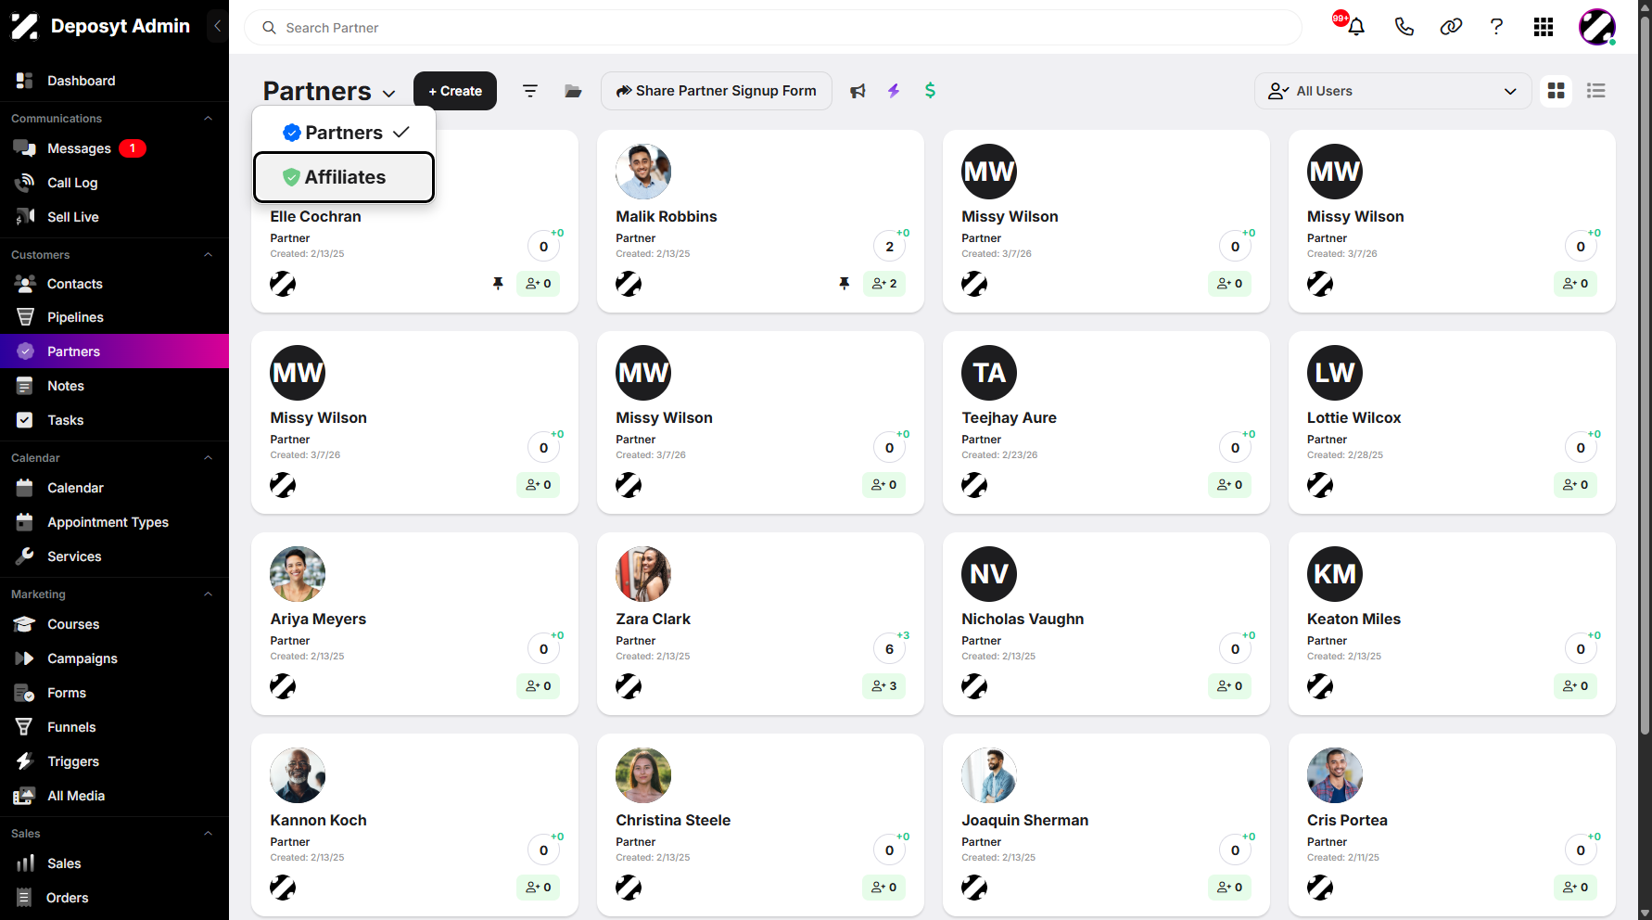Click the Services wrench icon
This screenshot has width=1652, height=920.
tap(25, 556)
